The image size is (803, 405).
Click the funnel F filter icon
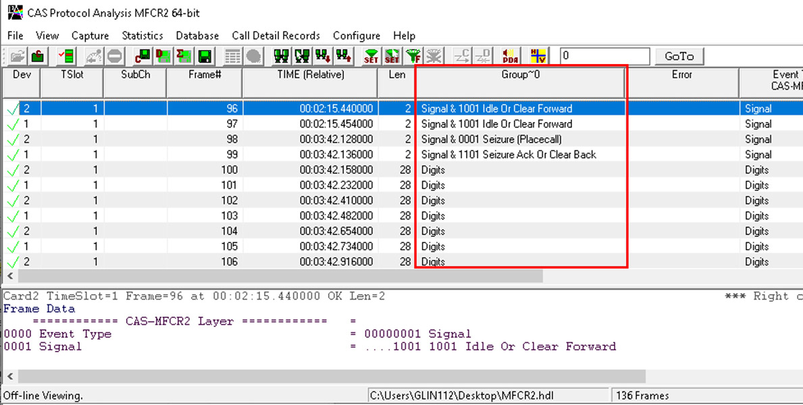tap(413, 56)
